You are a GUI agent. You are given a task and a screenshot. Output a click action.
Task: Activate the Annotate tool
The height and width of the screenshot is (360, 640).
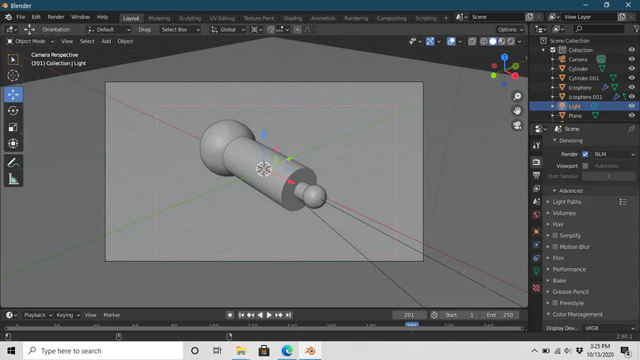13,163
